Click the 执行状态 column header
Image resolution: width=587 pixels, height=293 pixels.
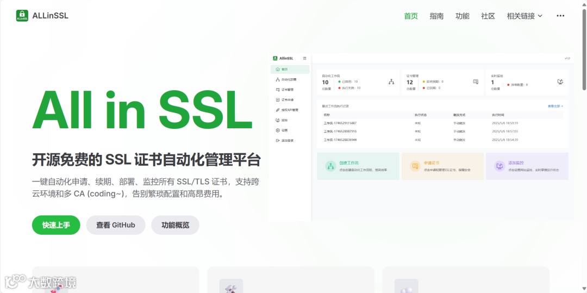pyautogui.click(x=420, y=115)
